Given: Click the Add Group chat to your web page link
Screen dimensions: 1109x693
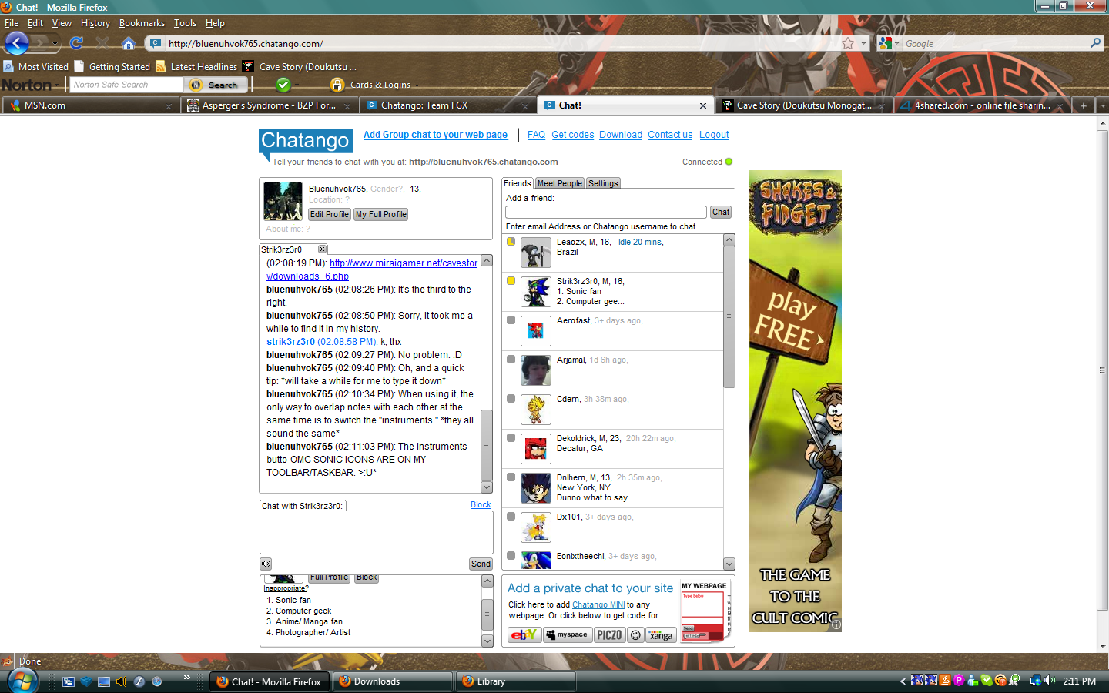Looking at the screenshot, I should tap(435, 135).
